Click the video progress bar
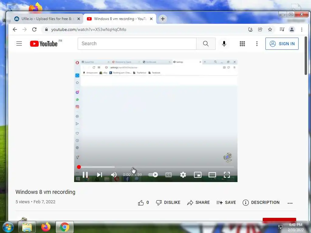This screenshot has height=233, width=311. [x=156, y=167]
